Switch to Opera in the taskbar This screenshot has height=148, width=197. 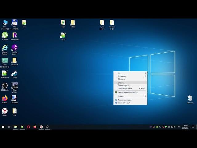pyautogui.click(x=29, y=127)
